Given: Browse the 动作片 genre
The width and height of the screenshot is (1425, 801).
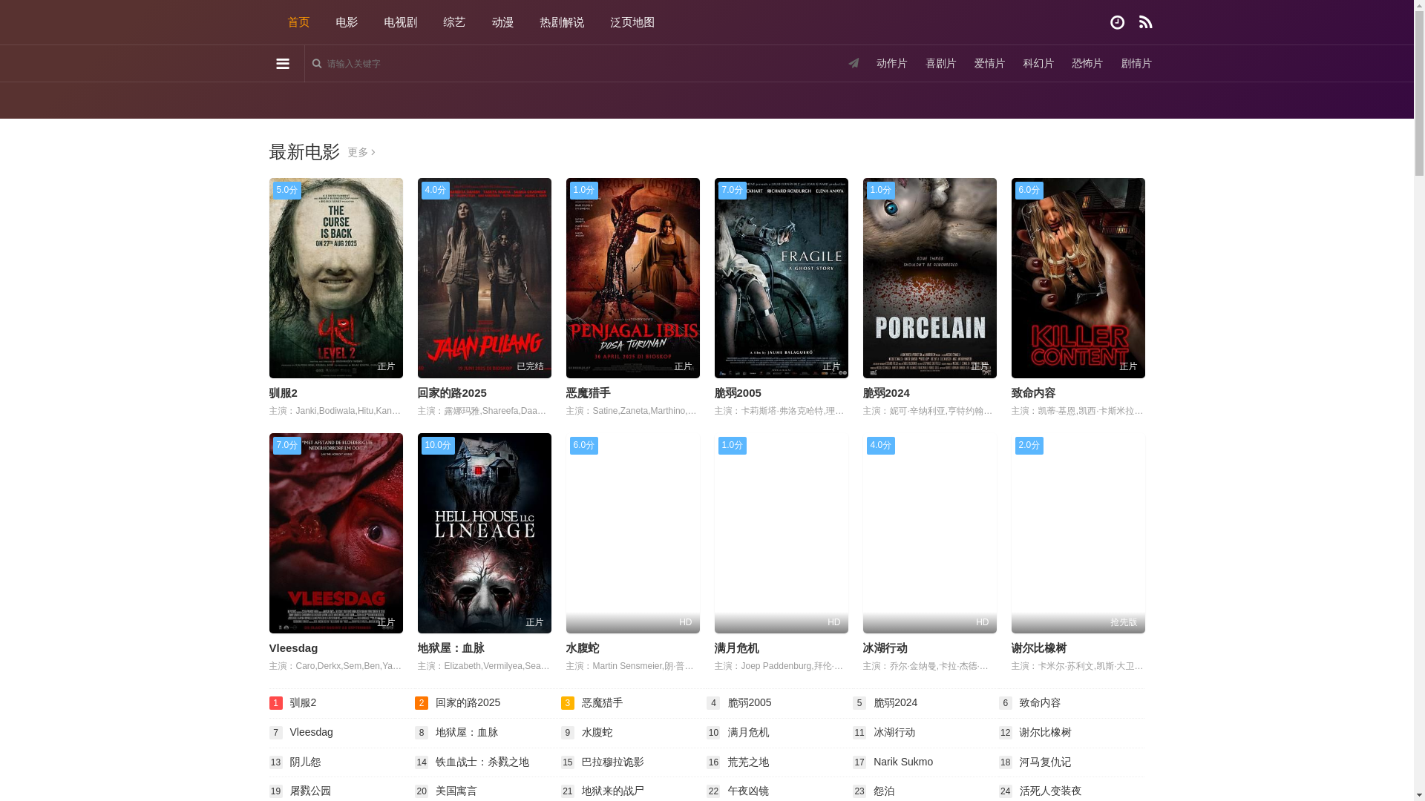Looking at the screenshot, I should click(x=892, y=64).
